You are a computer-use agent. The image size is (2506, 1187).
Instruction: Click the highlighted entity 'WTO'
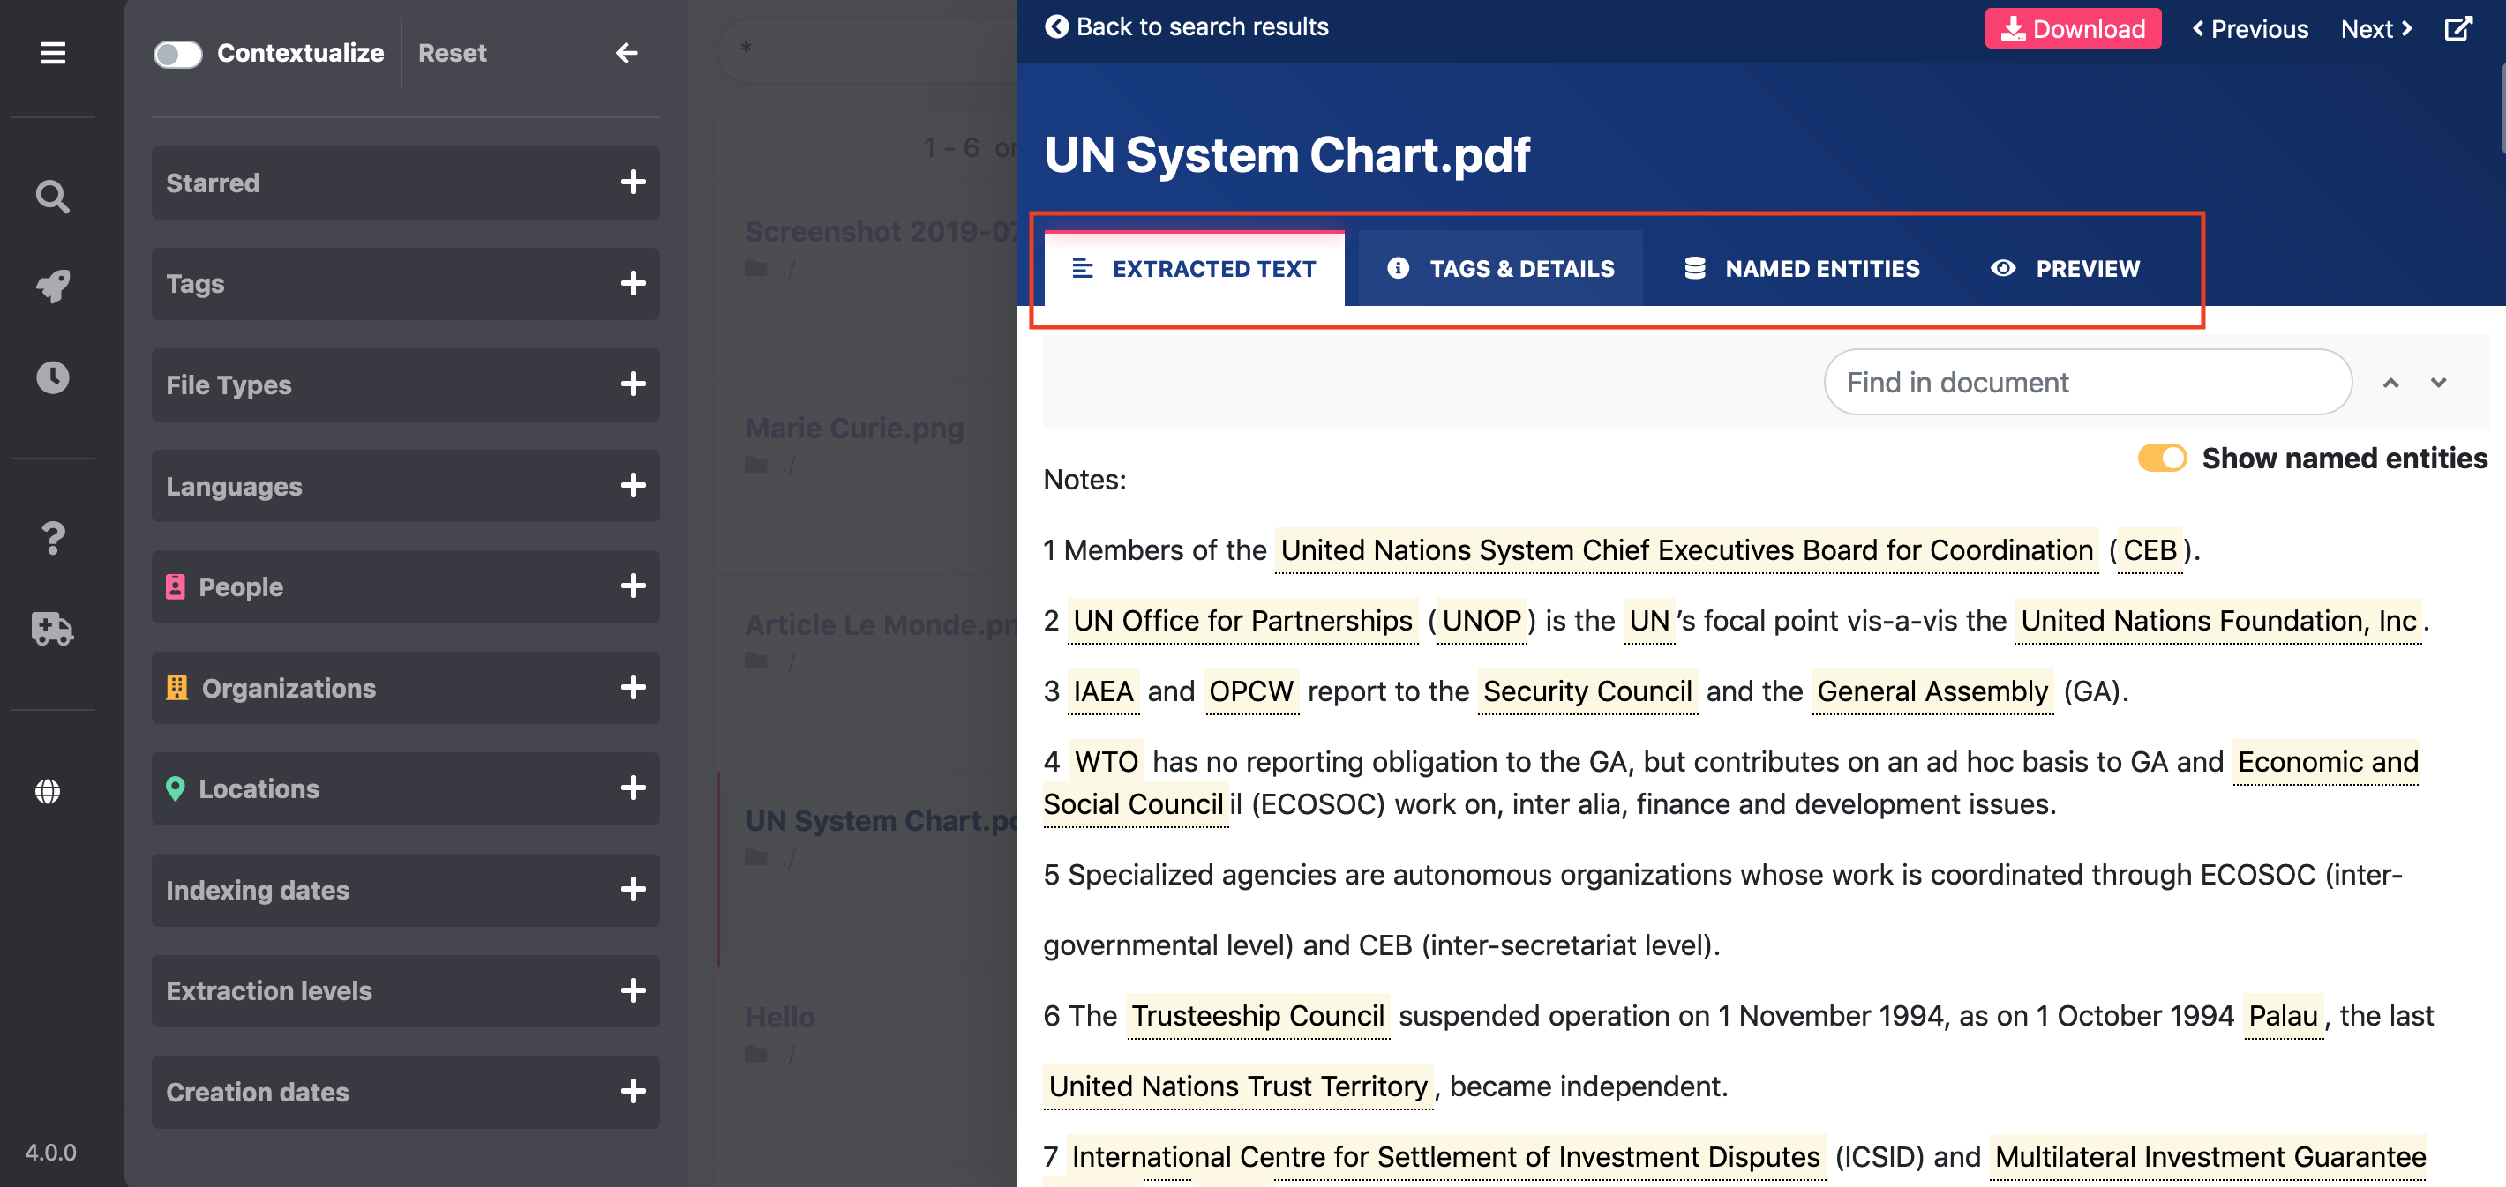click(1105, 761)
